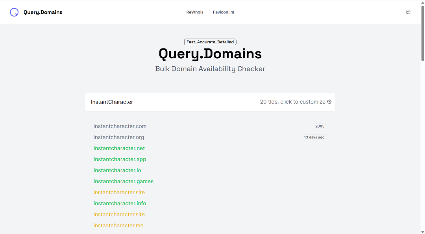Click the 2005 registration year badge
The image size is (425, 234).
click(320, 126)
